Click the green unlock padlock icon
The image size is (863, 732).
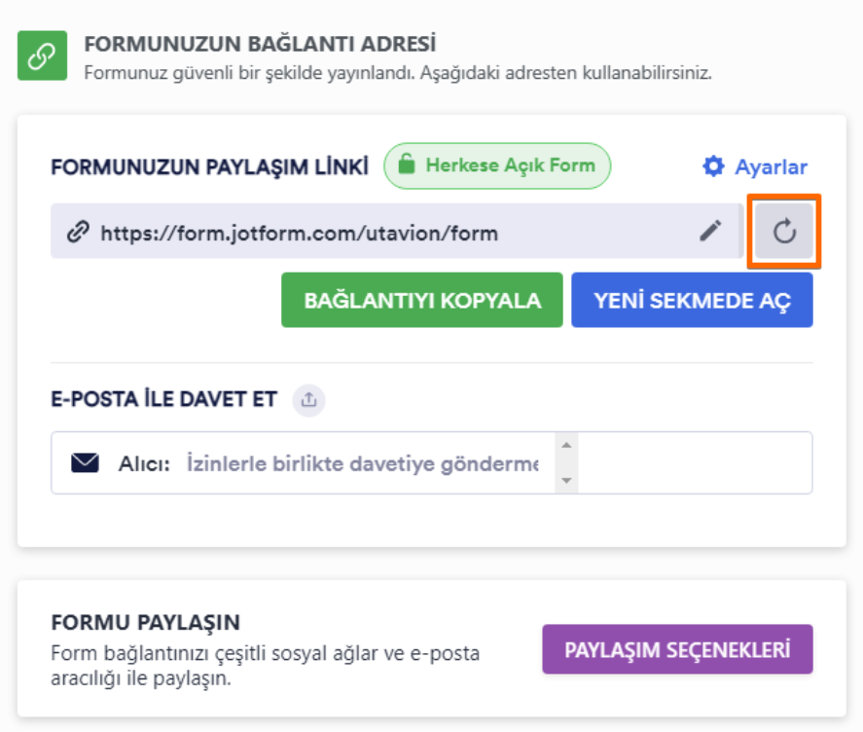click(406, 165)
